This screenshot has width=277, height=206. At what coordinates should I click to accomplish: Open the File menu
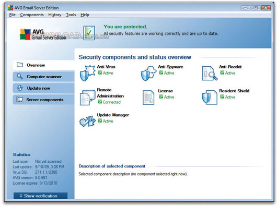pyautogui.click(x=13, y=15)
